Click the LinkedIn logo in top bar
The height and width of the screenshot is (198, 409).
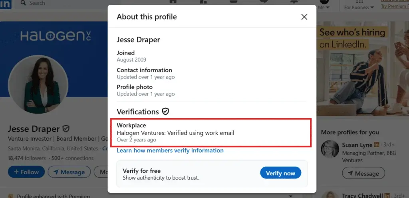click(x=6, y=4)
